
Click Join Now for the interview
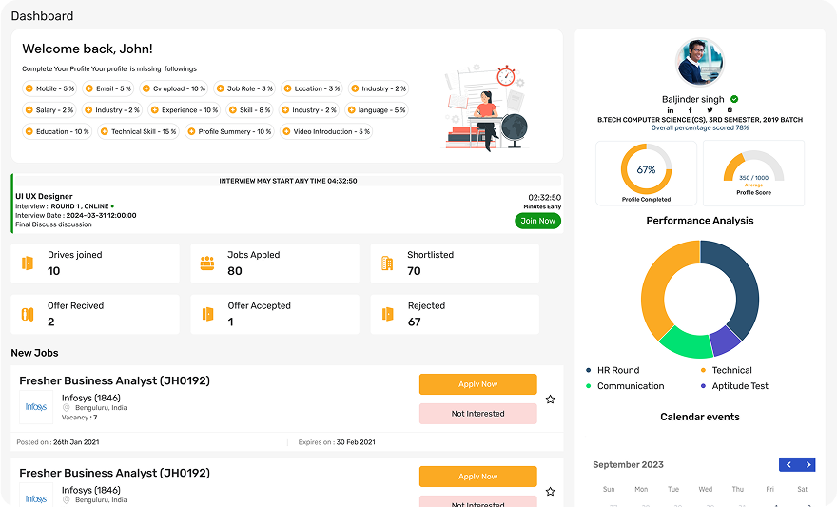coord(537,221)
